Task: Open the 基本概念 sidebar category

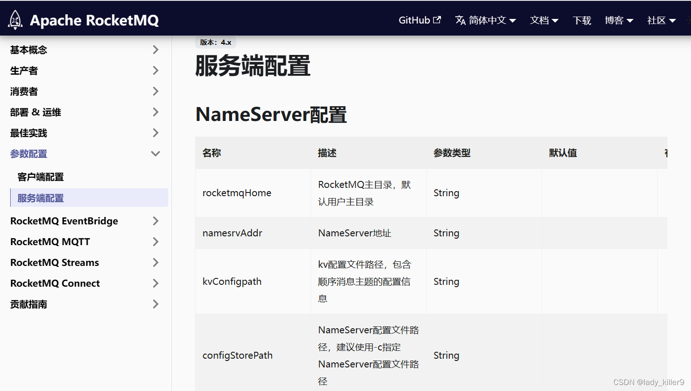Action: click(29, 50)
